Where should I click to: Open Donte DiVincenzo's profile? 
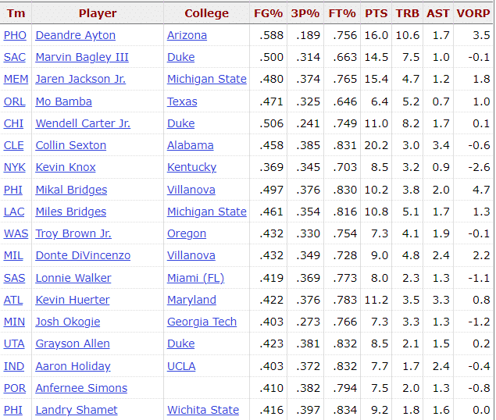83,255
